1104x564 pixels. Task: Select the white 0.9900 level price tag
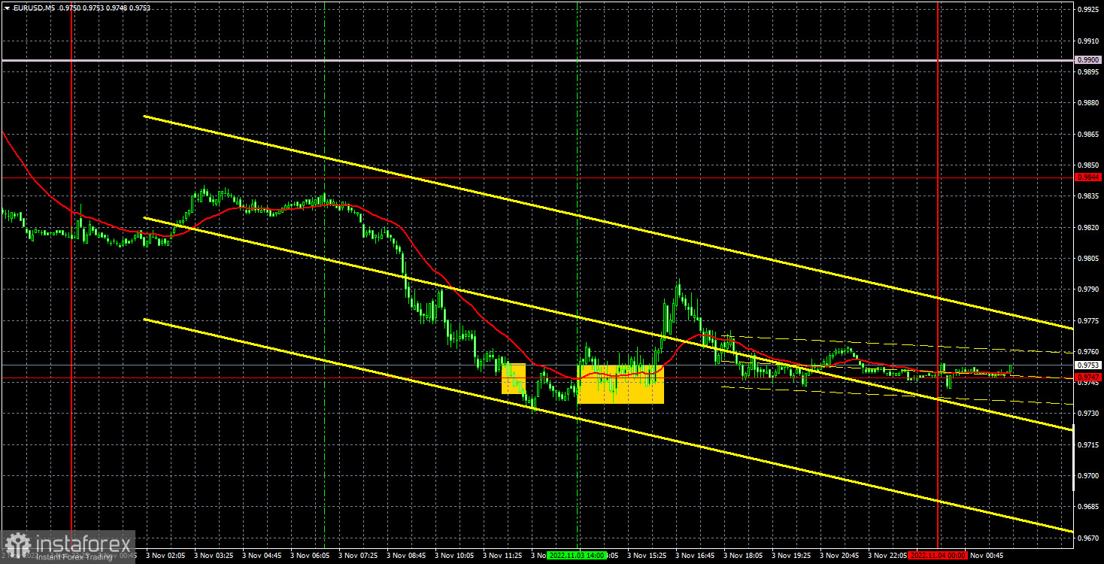point(1088,60)
